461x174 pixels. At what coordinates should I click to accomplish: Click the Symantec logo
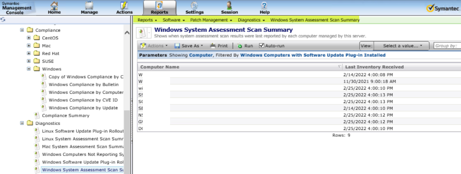pos(443,8)
